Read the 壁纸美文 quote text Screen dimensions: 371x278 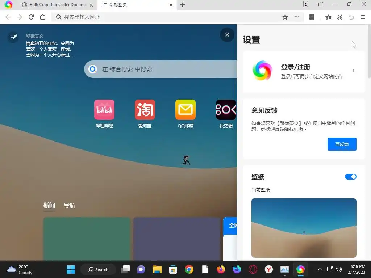[50, 49]
